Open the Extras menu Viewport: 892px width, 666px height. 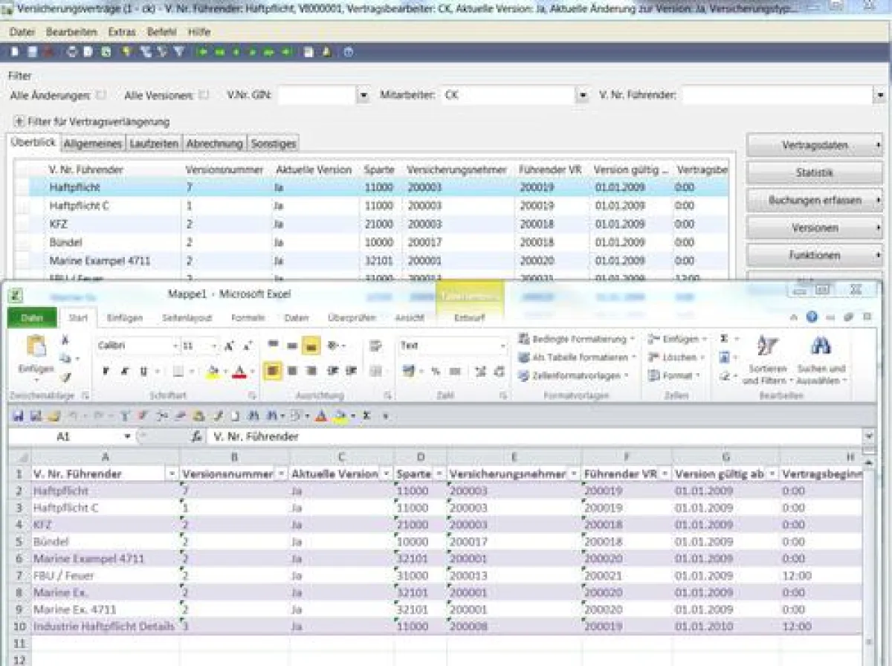coord(122,32)
